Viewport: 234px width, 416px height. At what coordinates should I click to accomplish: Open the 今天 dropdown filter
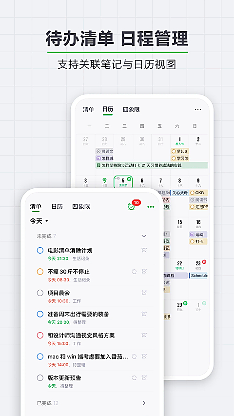[x=39, y=221]
